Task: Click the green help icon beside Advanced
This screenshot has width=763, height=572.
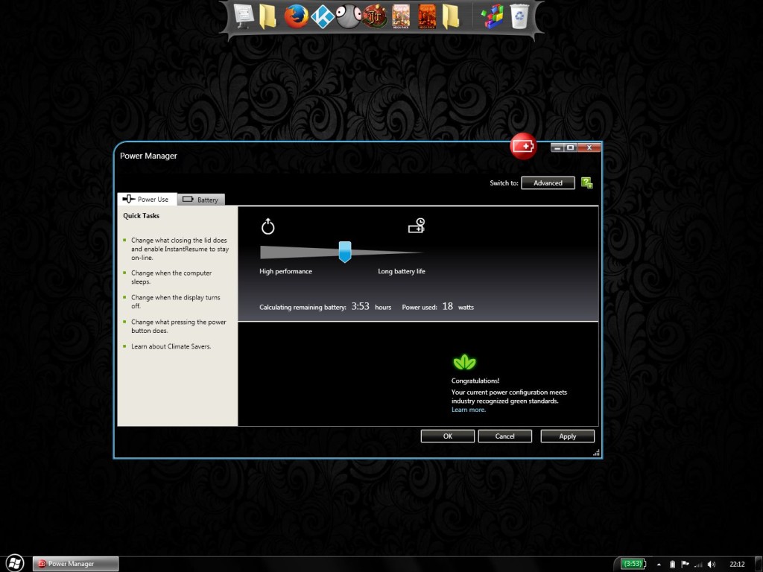Action: (586, 182)
